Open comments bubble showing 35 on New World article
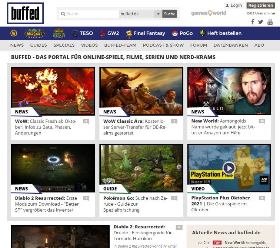 262,121
